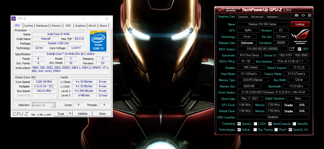
Task: Click the Tools button in CPU-Z
Action: point(61,114)
